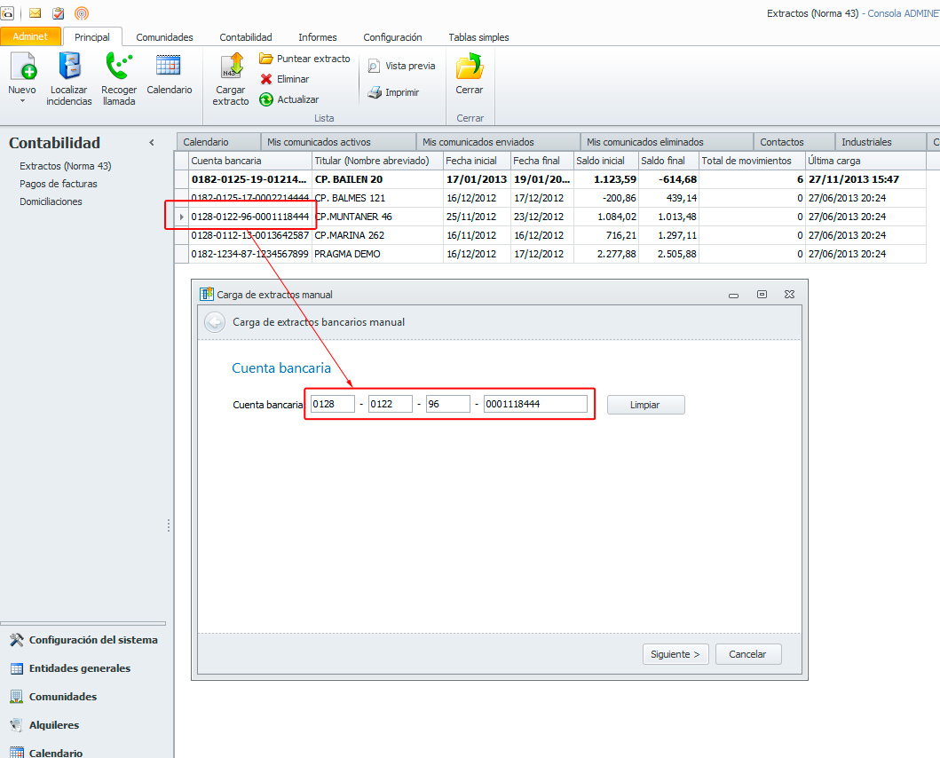Expand the Nuevo dropdown arrow

tap(22, 101)
